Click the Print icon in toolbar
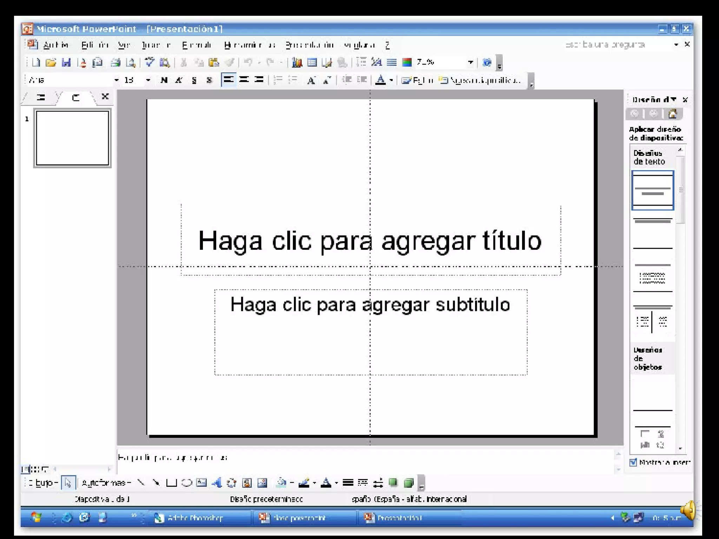719x539 pixels. pos(115,62)
